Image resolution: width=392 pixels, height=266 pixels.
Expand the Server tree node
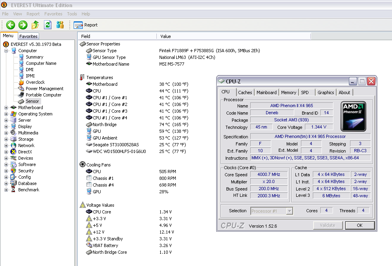[6, 120]
